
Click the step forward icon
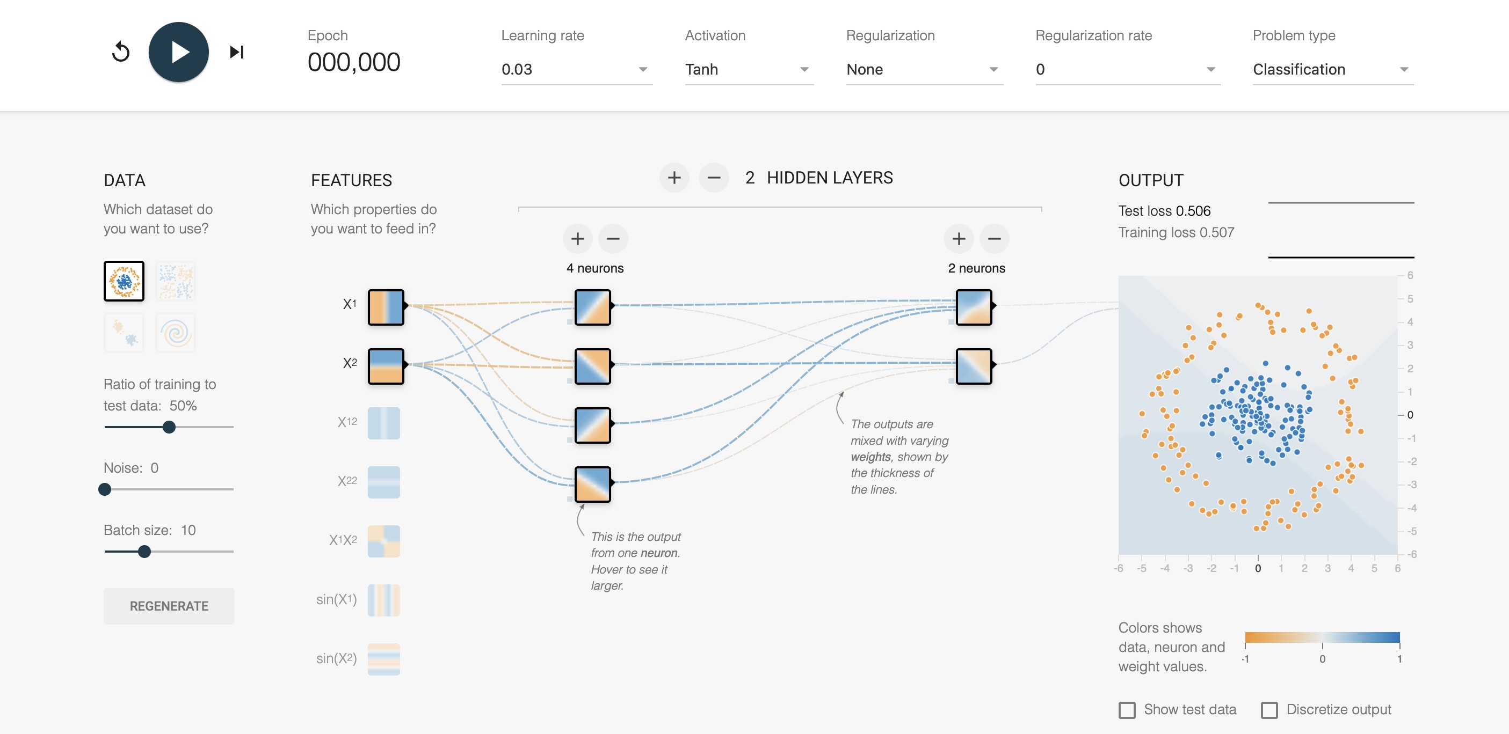[x=237, y=52]
